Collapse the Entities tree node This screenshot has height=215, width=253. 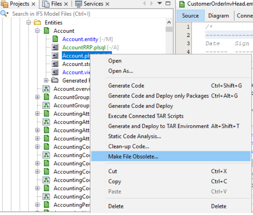click(29, 23)
